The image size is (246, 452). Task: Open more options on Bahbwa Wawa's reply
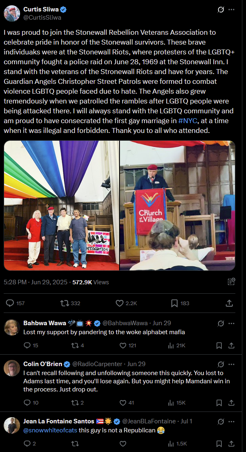[231, 324]
